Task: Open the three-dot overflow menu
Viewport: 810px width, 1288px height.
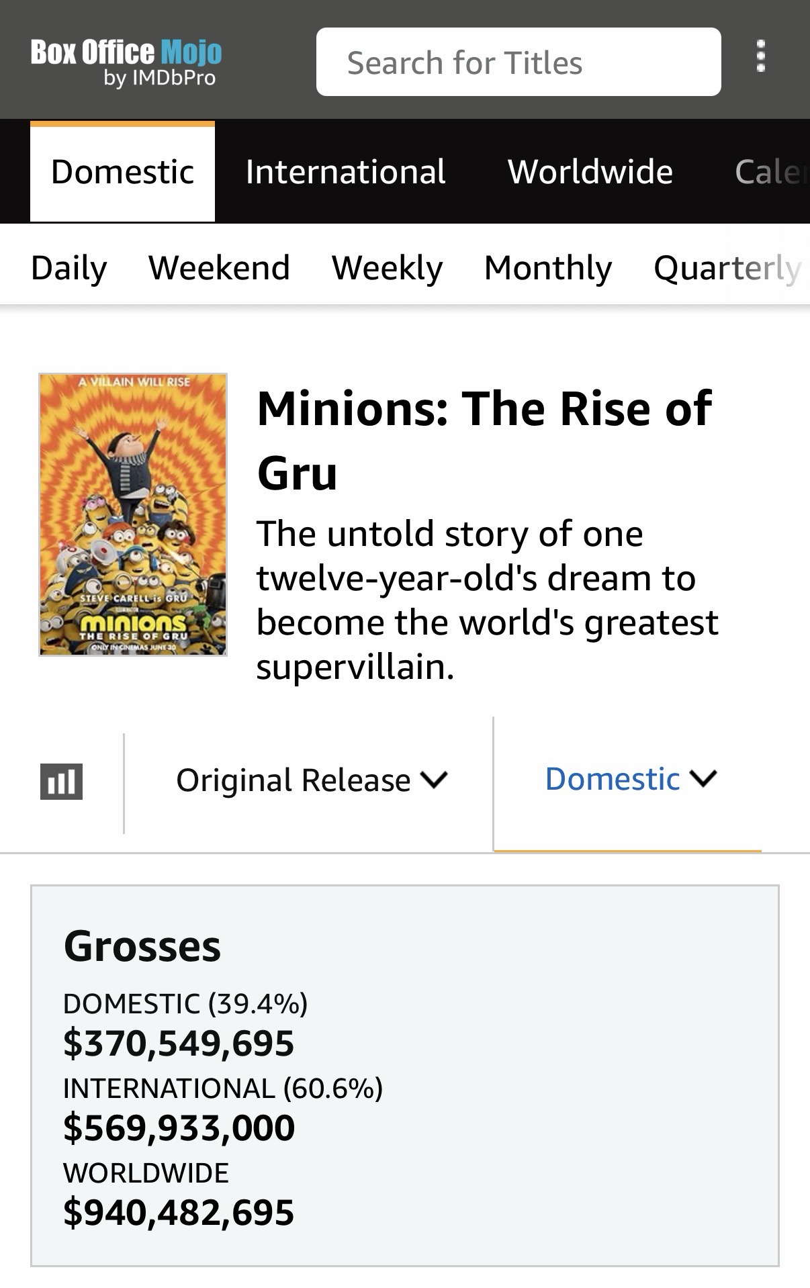Action: [x=760, y=56]
